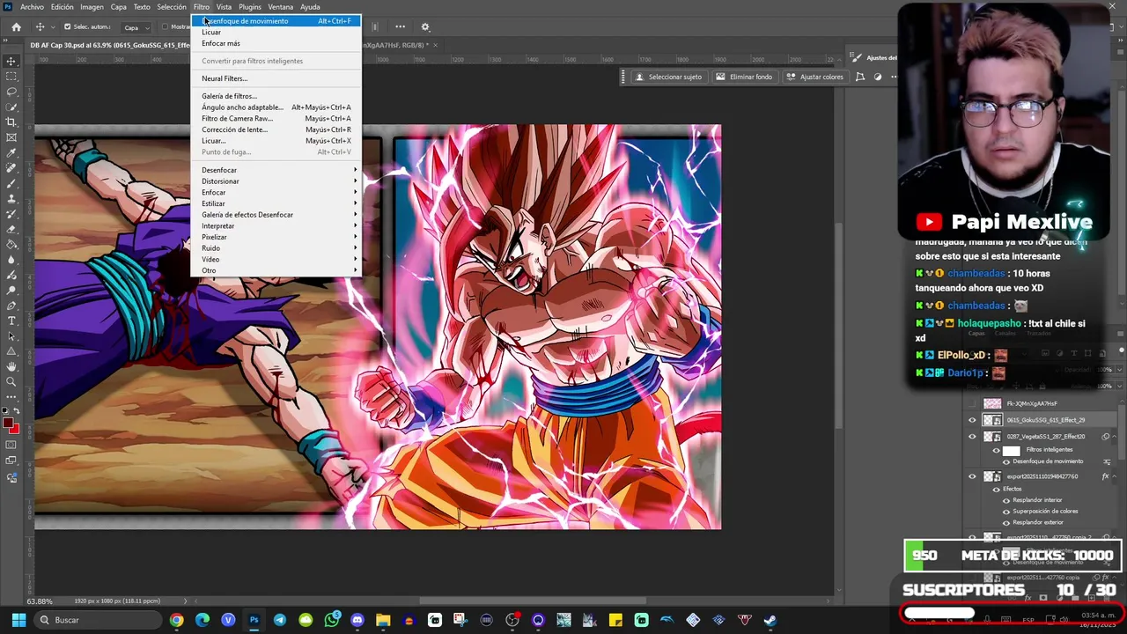Image resolution: width=1127 pixels, height=634 pixels.
Task: Select the Type tool
Action: pos(11,321)
